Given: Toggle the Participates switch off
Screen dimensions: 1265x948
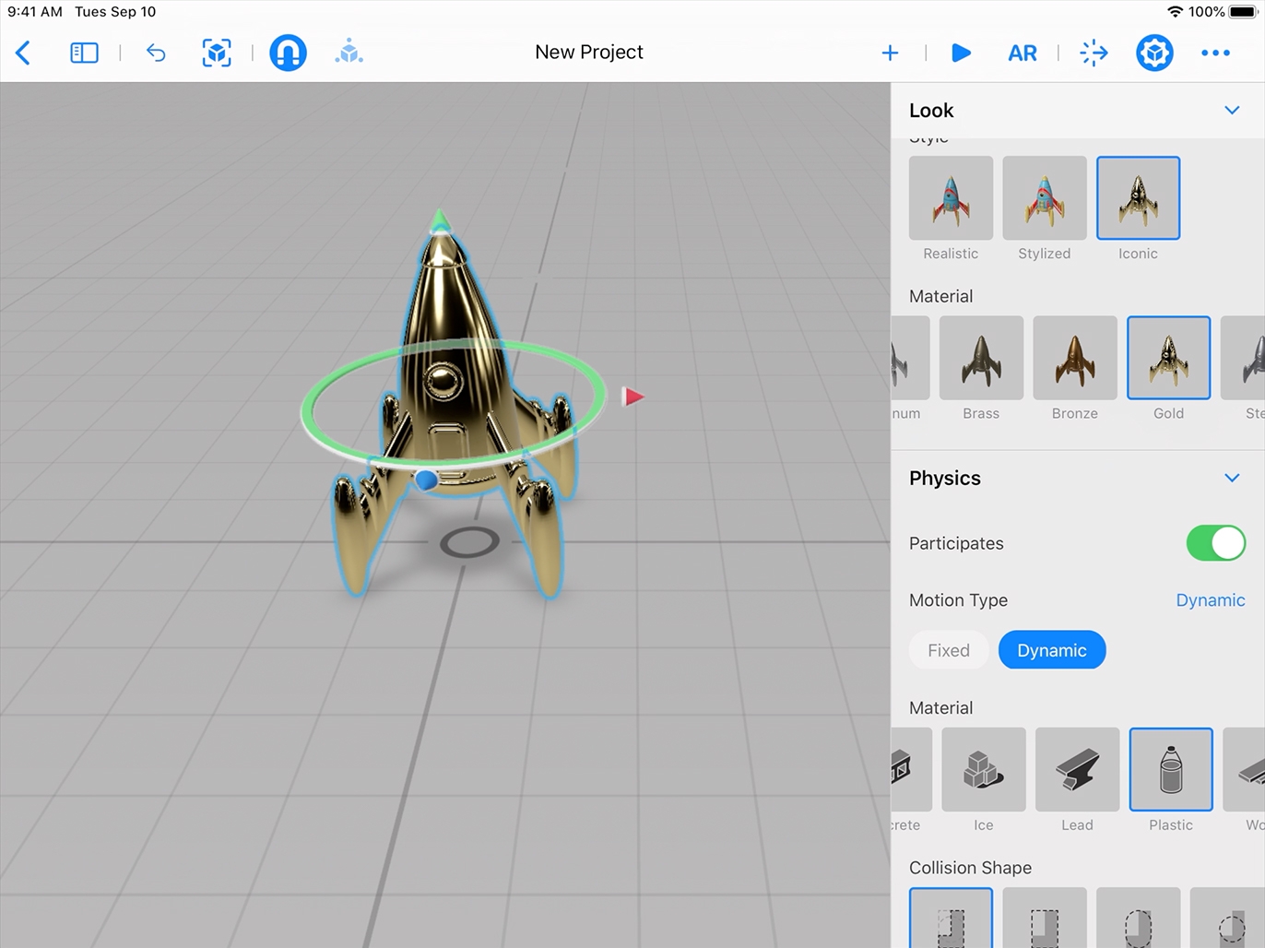Looking at the screenshot, I should tap(1215, 543).
